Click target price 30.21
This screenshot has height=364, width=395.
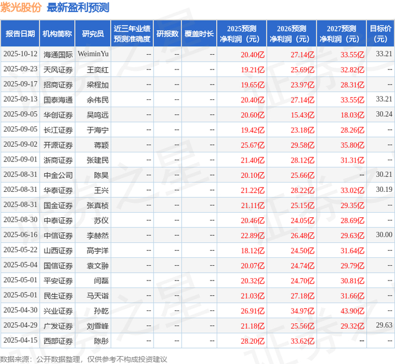pyautogui.click(x=384, y=174)
